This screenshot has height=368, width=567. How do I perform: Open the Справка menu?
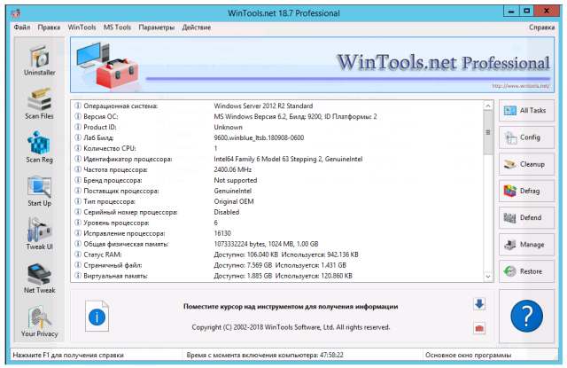point(541,27)
